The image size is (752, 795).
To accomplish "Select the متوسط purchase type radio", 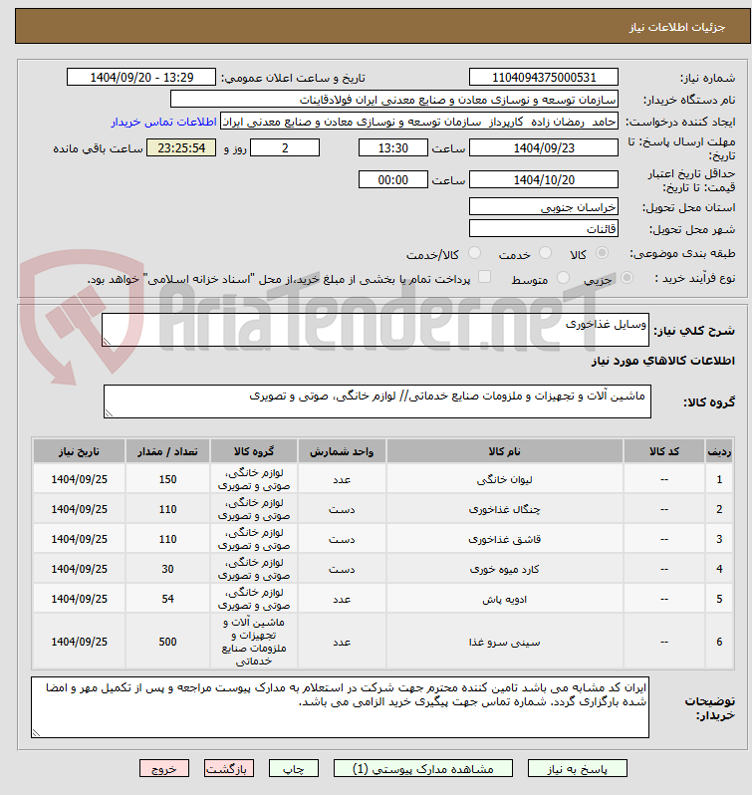I will point(563,277).
